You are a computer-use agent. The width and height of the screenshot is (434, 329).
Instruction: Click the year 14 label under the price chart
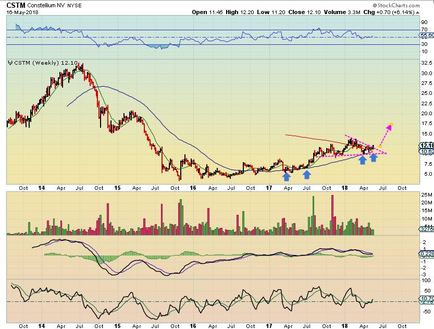42,188
